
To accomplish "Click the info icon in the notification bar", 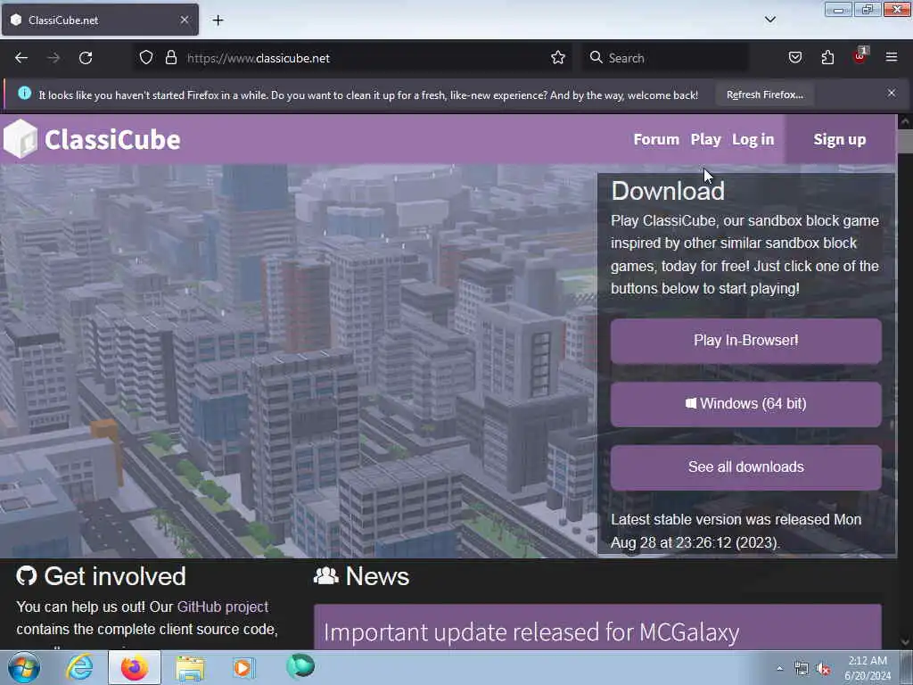I will click(x=24, y=93).
